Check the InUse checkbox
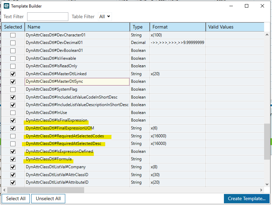272x206 pixels. (x=13, y=113)
